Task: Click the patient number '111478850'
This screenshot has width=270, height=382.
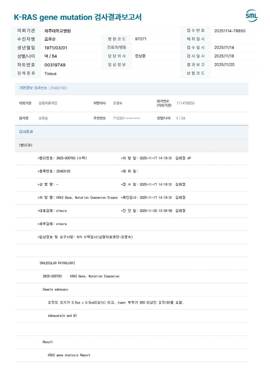Action: click(x=185, y=103)
